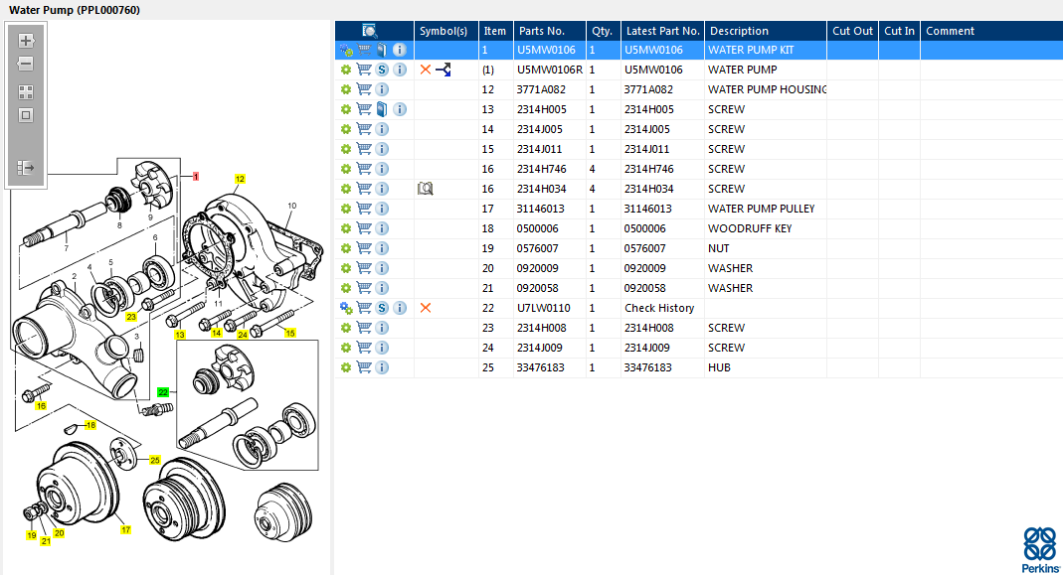Click the book-magnifier symbol on the 2314H034 row
Viewport: 1063px width, 575px height.
425,189
